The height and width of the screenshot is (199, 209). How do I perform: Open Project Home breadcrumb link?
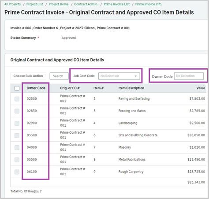point(59,4)
